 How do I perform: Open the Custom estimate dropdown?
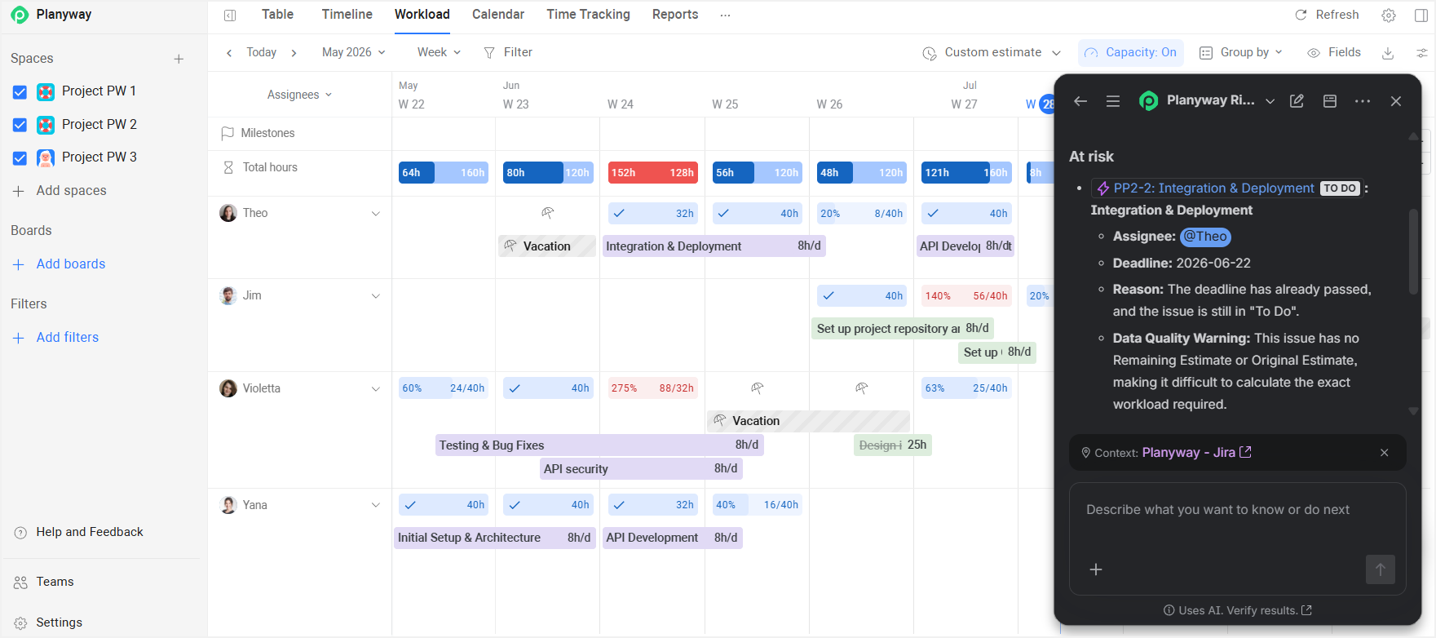point(992,53)
